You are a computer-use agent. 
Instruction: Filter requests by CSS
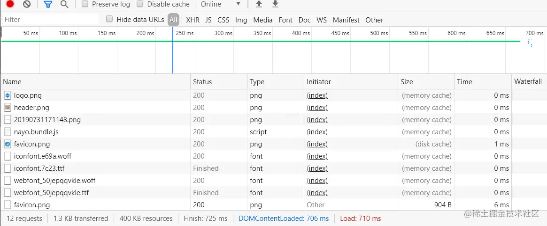[223, 20]
